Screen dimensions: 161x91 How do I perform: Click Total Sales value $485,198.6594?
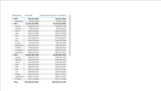point(33,31)
